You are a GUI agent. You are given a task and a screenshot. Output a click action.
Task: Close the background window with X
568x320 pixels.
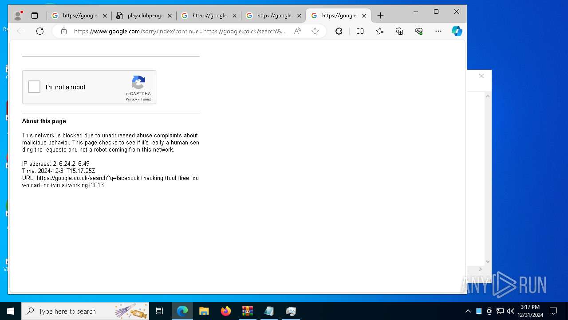481,76
